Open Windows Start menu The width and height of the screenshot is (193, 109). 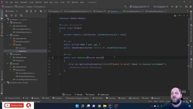(77, 106)
